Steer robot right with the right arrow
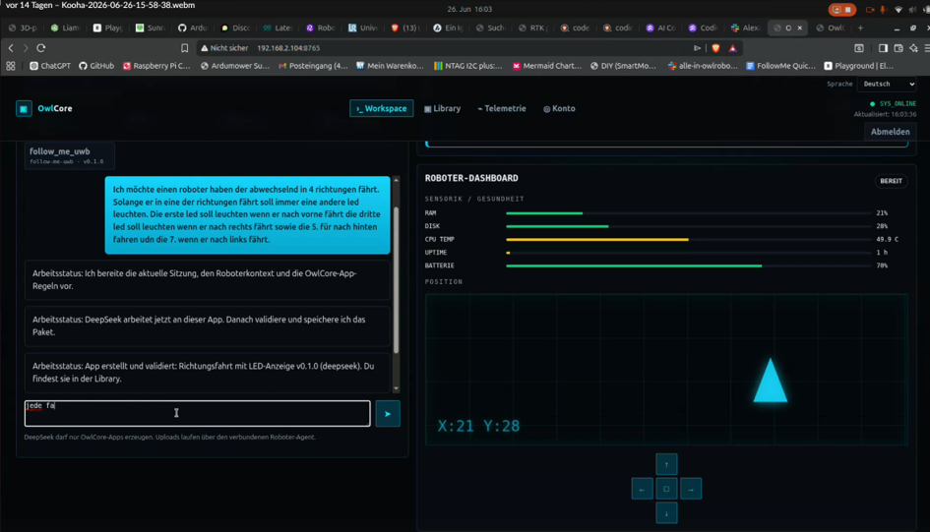 (691, 489)
